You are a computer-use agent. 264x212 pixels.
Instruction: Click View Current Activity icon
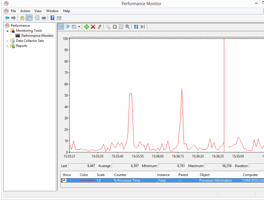[61, 27]
